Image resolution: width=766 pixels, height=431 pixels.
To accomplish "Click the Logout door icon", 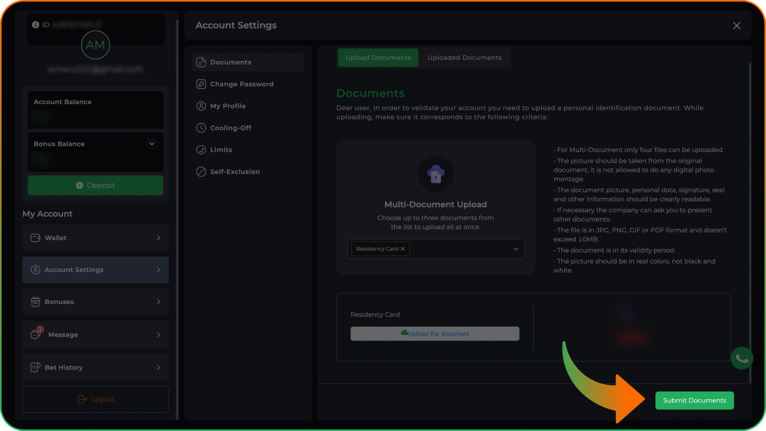I will pyautogui.click(x=82, y=399).
